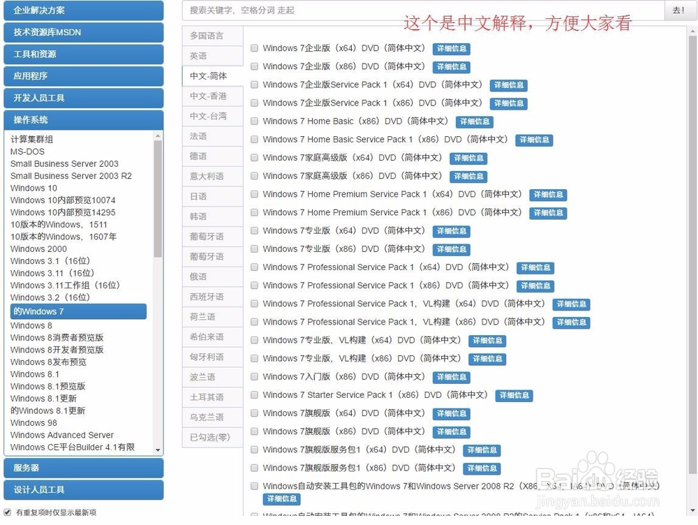
Task: Select highlighted 的Windows 7 item
Action: coord(78,311)
